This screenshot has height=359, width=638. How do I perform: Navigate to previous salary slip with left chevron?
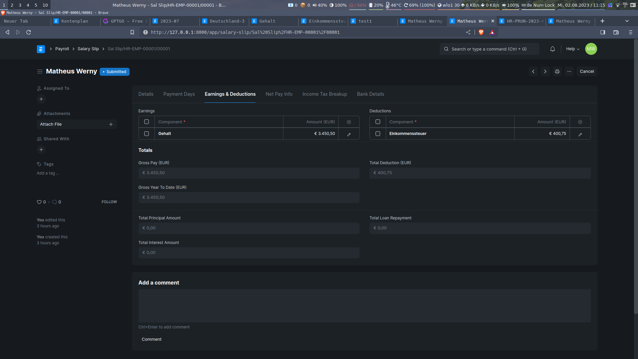coord(533,71)
